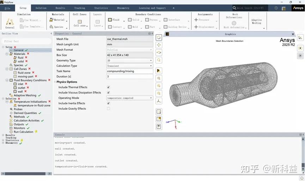Open the XY plot icon right of Graphics
The height and width of the screenshot is (181, 305).
click(300, 38)
